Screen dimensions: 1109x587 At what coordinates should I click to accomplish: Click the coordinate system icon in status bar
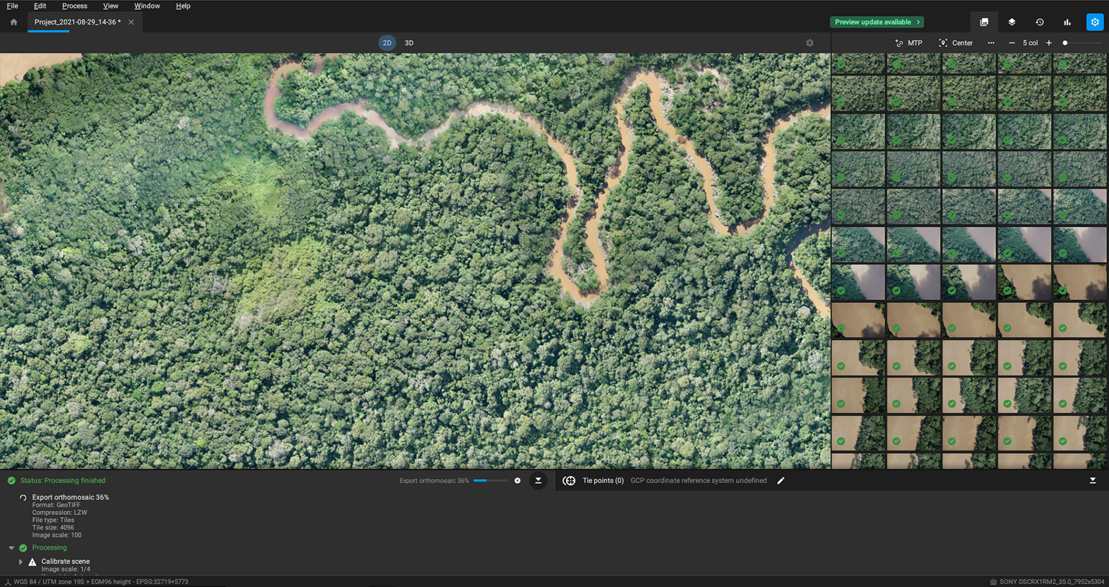pos(8,582)
